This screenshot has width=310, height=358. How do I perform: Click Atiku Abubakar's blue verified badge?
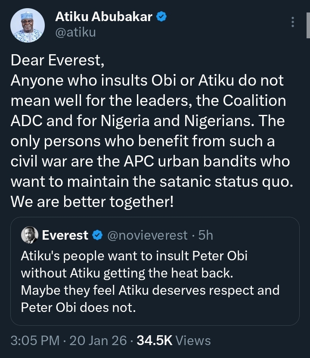coord(161,17)
